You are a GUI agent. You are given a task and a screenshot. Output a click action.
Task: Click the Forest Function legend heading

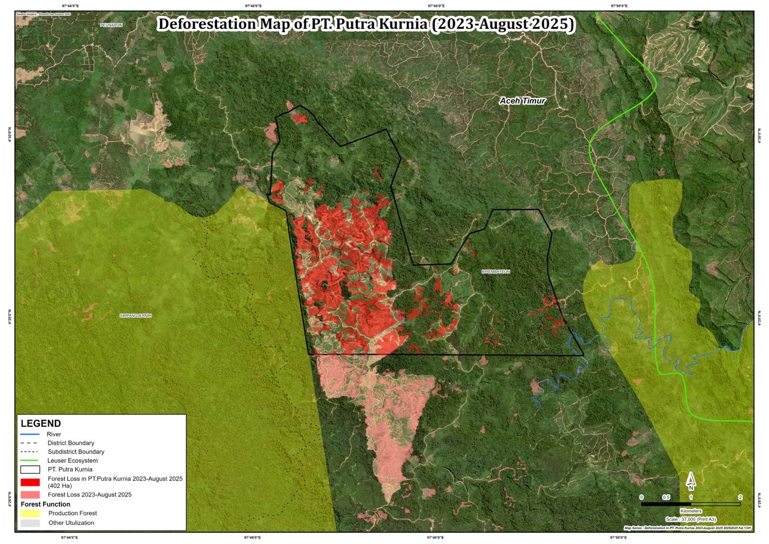[46, 504]
